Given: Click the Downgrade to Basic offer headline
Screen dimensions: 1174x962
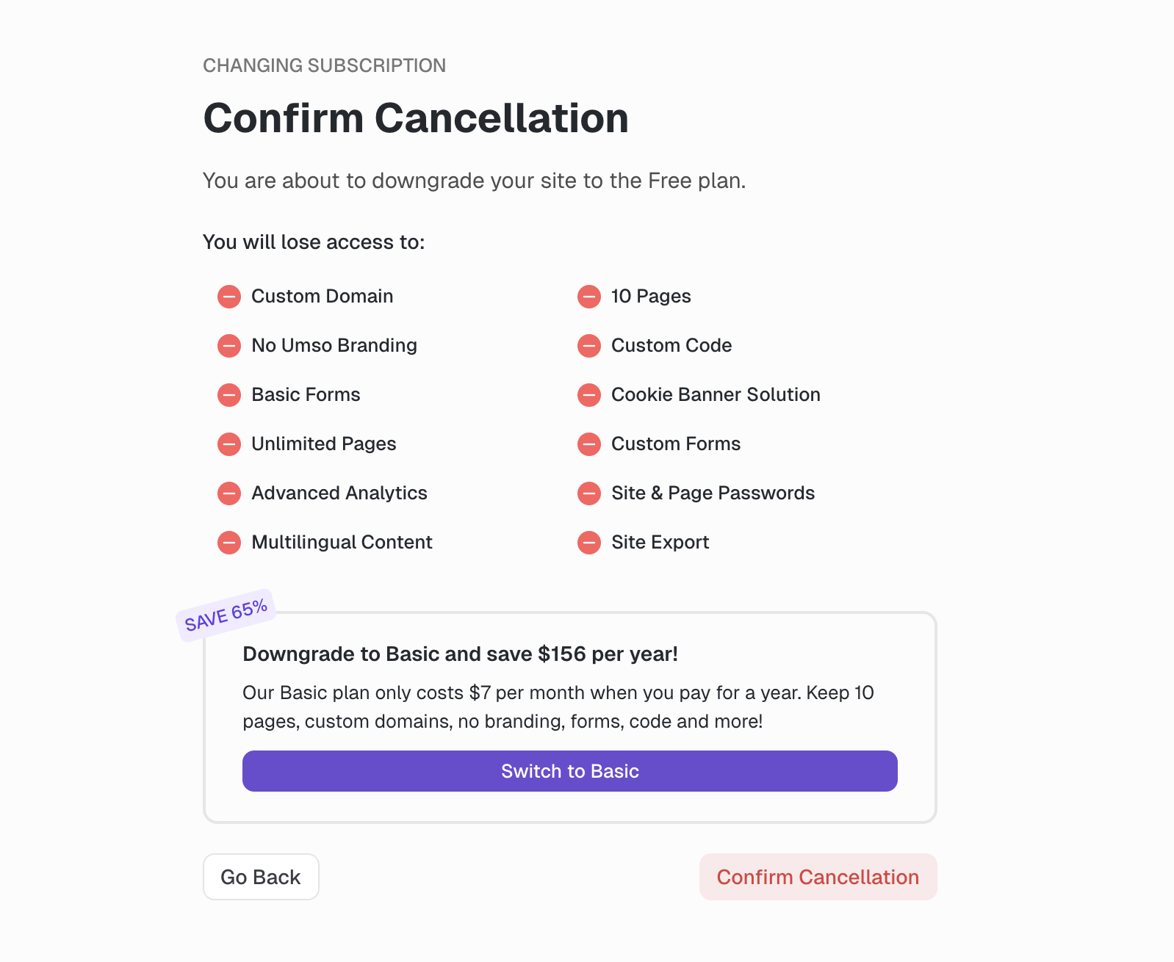Looking at the screenshot, I should click(x=460, y=654).
